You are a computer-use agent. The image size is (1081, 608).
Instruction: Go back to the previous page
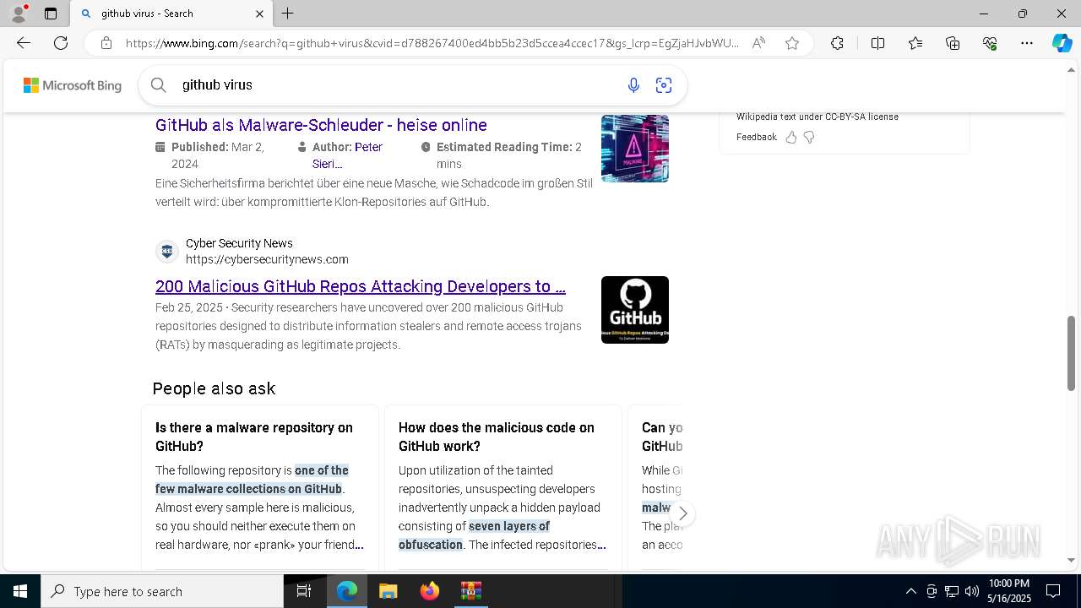click(24, 43)
